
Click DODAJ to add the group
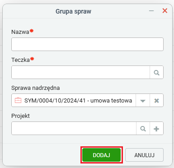click(x=102, y=155)
